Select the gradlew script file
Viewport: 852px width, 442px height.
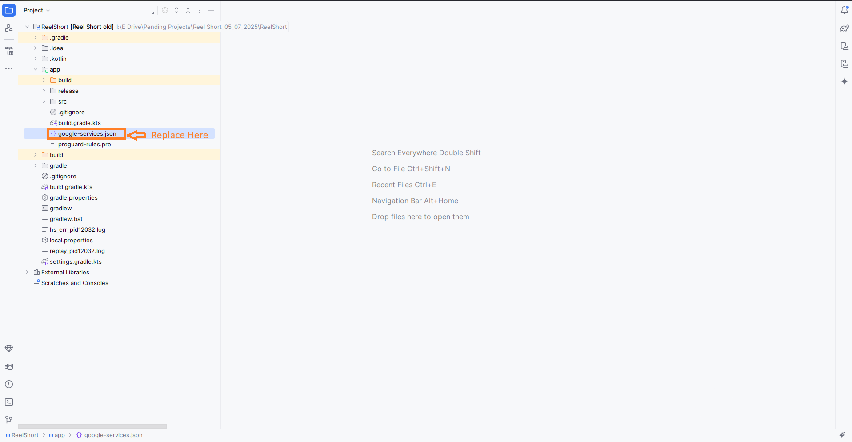pos(61,208)
